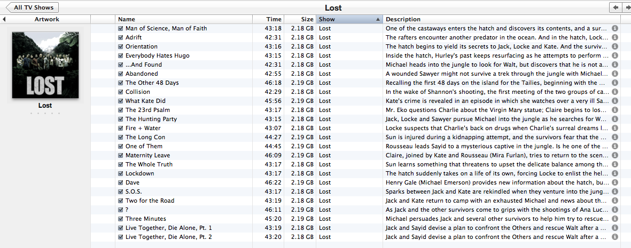The height and width of the screenshot is (248, 631).
Task: Open info icon in S.O.S. row
Action: (614, 191)
